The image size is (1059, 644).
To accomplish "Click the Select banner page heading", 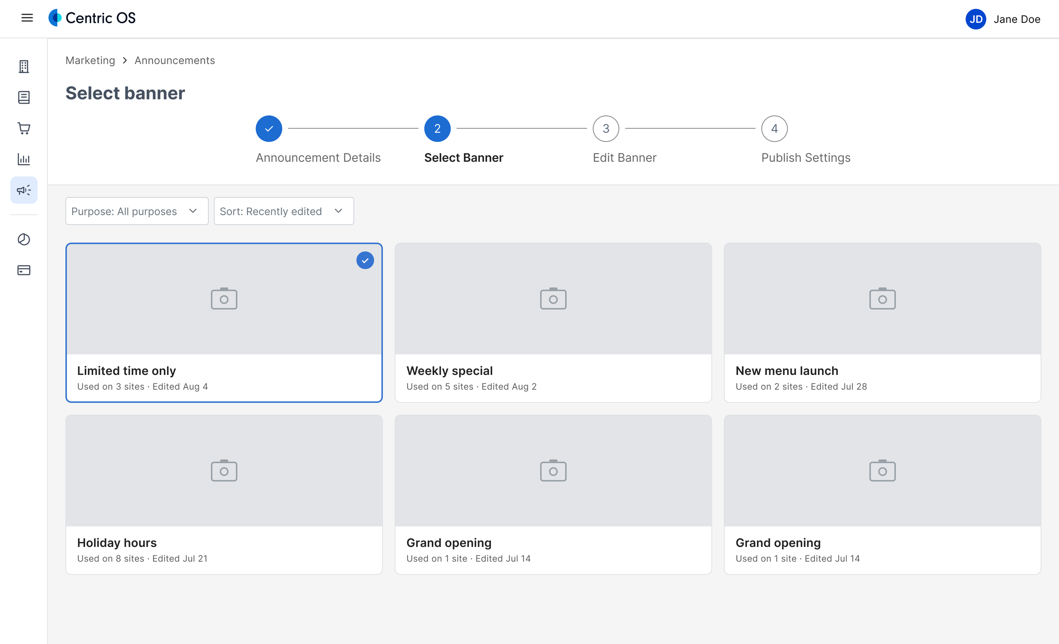I will pyautogui.click(x=125, y=93).
